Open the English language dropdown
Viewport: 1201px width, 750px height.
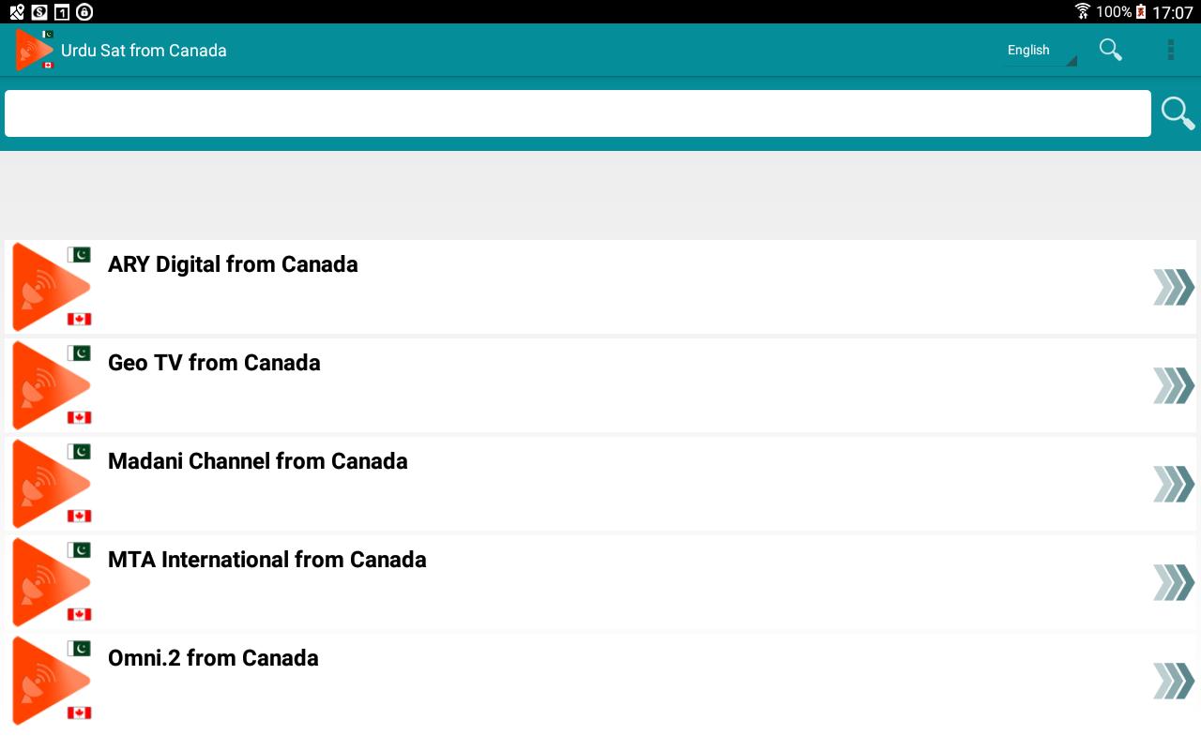1040,51
